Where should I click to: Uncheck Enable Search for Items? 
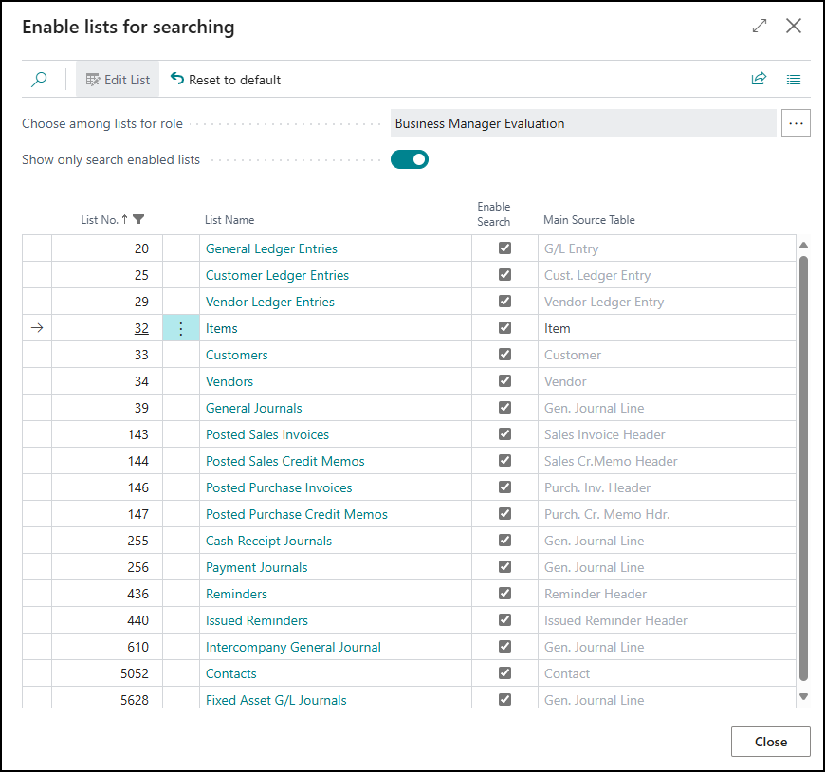pos(504,328)
